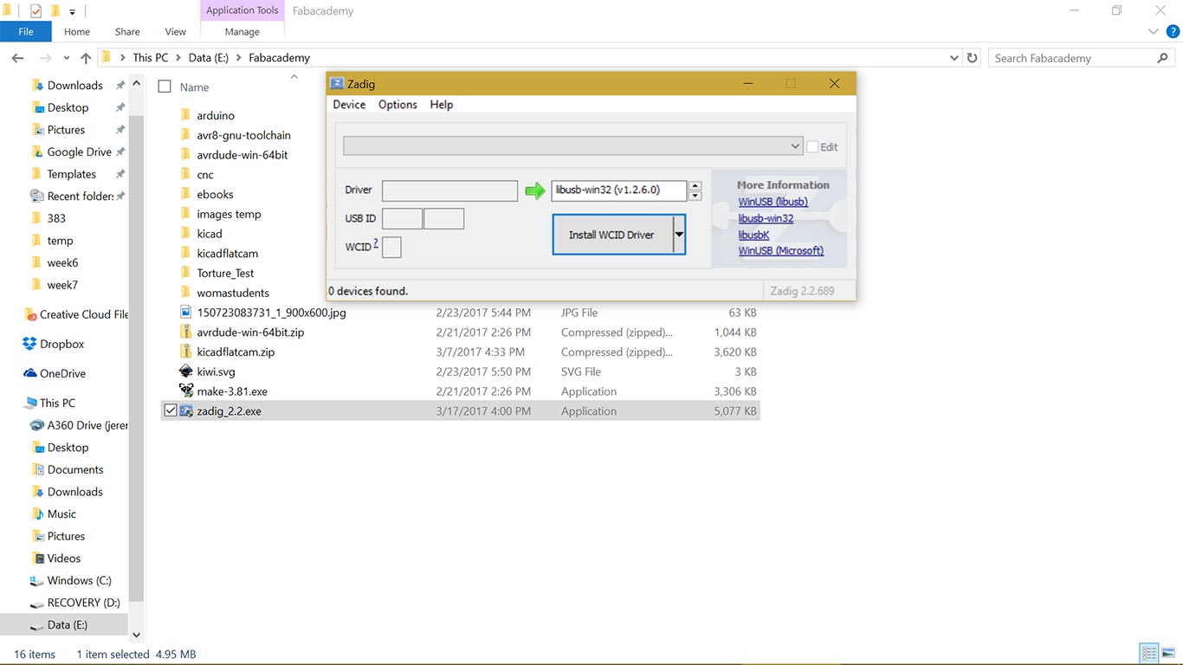Open the avr8-gnu-toolchain folder icon
Screen dimensions: 1183x665
click(185, 135)
